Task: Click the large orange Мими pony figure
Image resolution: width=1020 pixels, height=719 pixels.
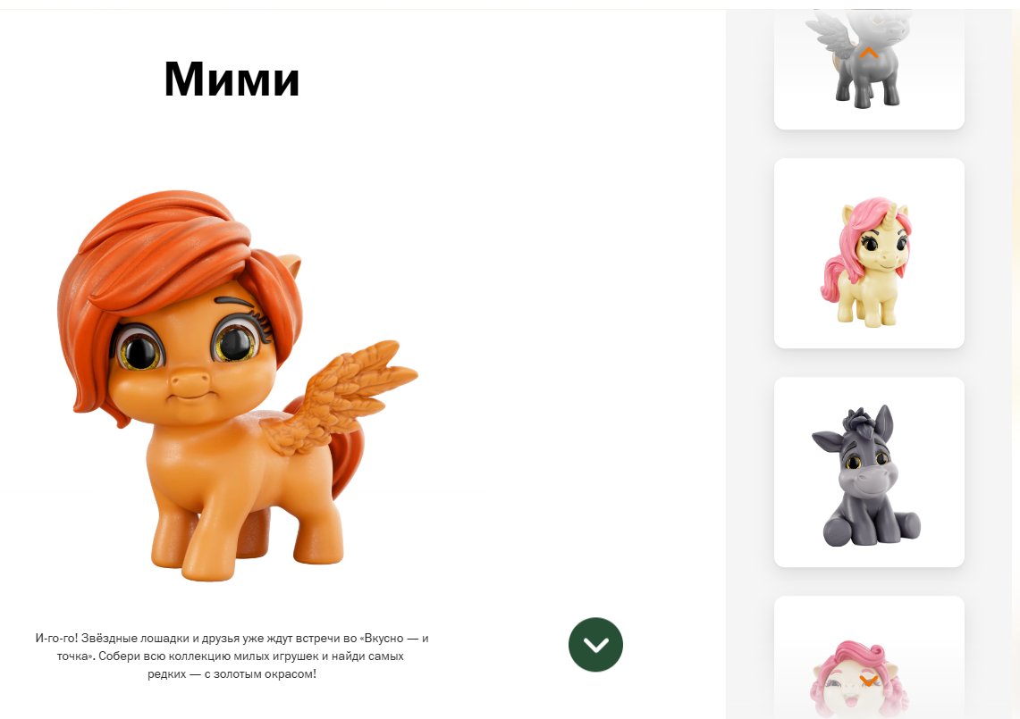Action: point(238,385)
